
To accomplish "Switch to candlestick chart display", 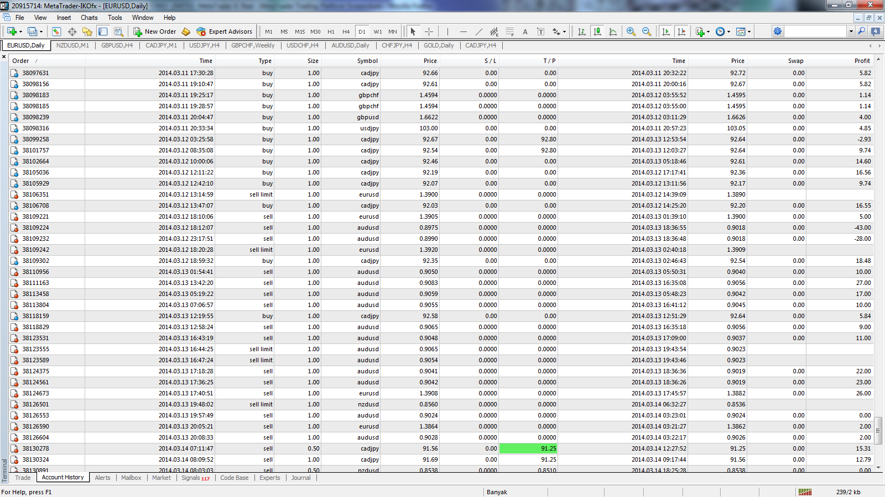I will point(597,31).
